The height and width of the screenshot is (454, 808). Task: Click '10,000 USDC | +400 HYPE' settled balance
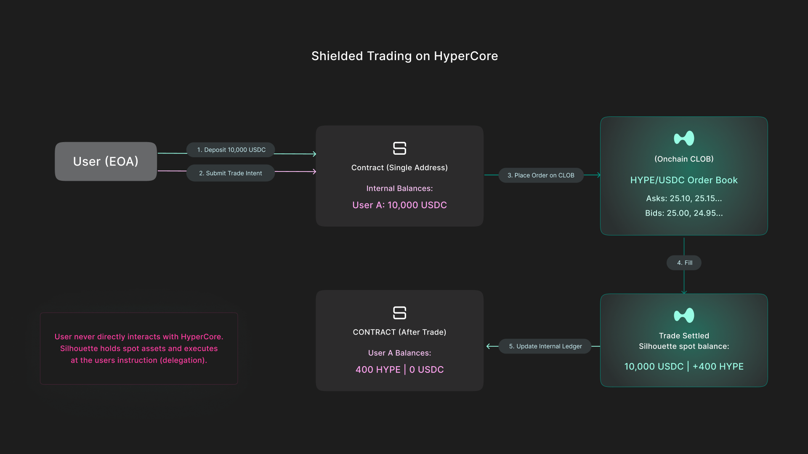(684, 367)
